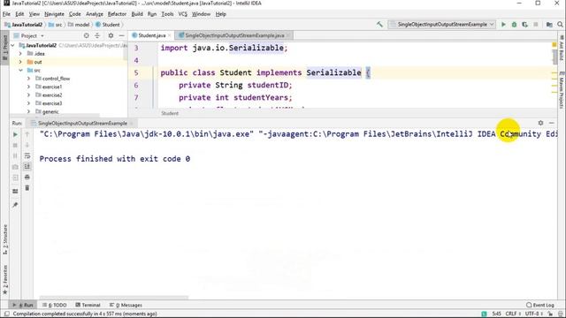Image resolution: width=566 pixels, height=318 pixels.
Task: Open the Navigate menu
Action: tap(54, 14)
